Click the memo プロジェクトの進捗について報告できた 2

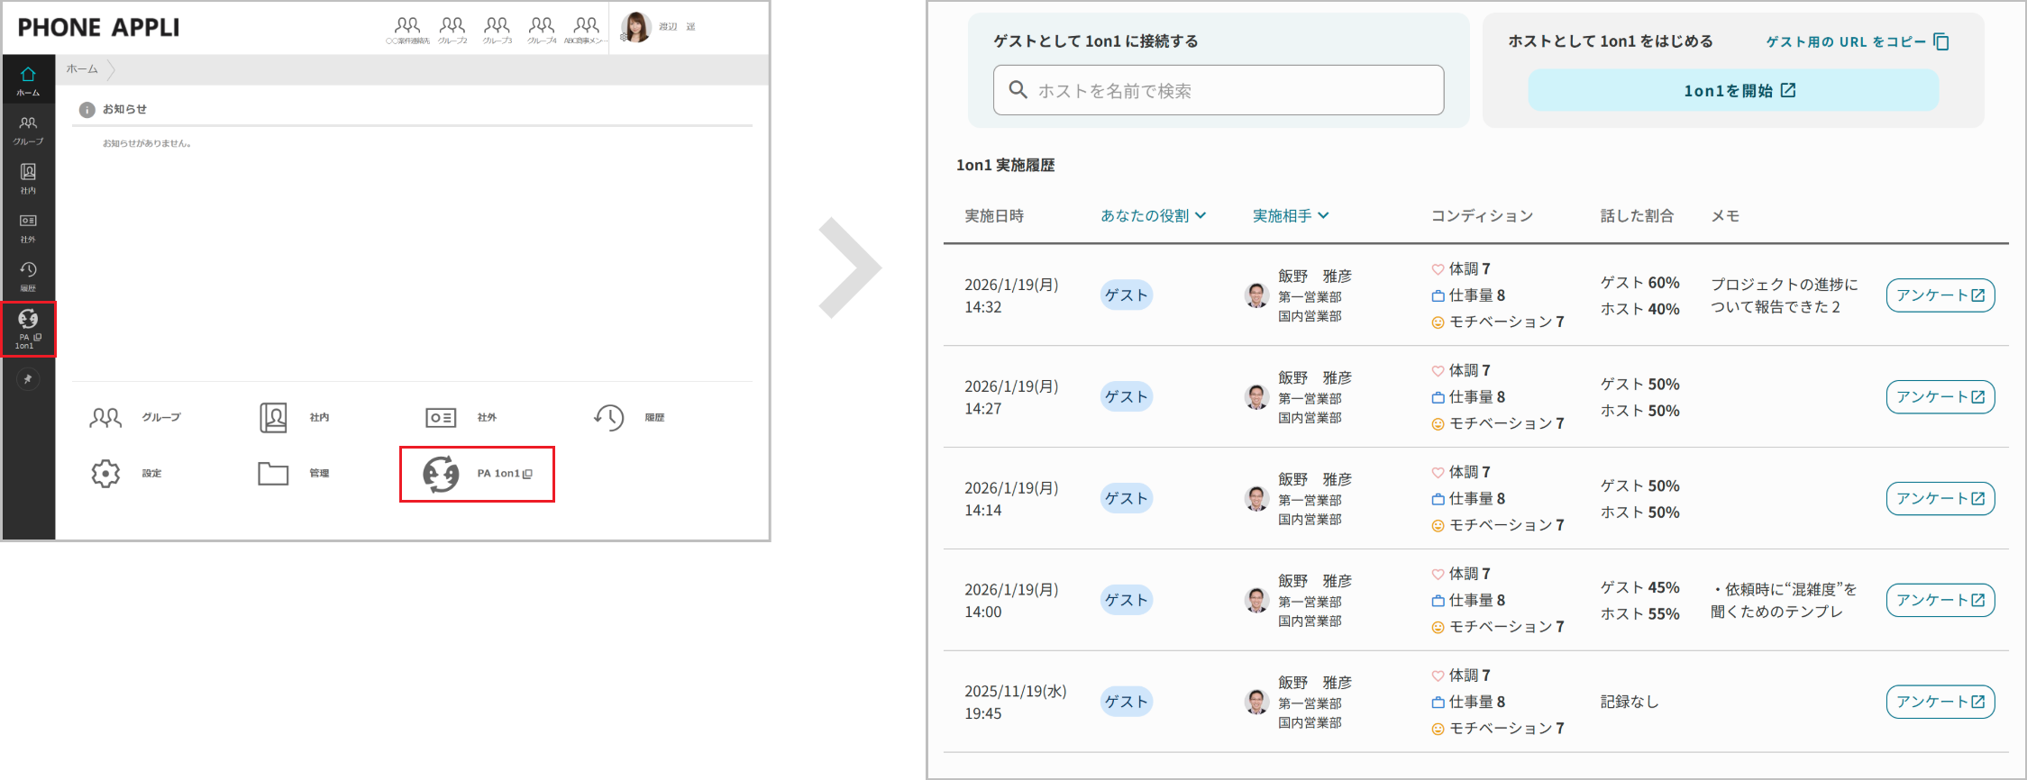[x=1784, y=295]
